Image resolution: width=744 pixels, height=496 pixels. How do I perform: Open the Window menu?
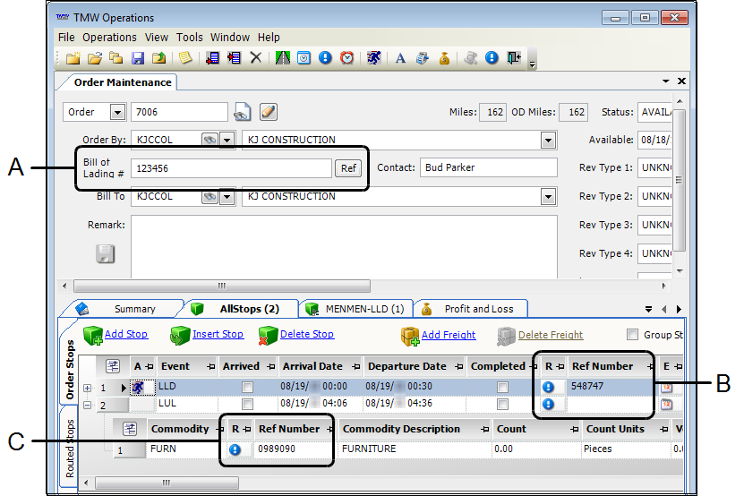[x=230, y=37]
